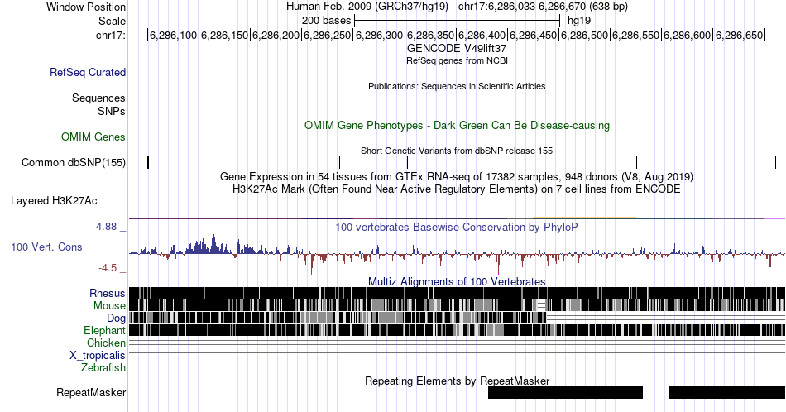This screenshot has height=412, width=786.
Task: Click the H3K27Ac Mark ENCODE title
Action: [457, 189]
